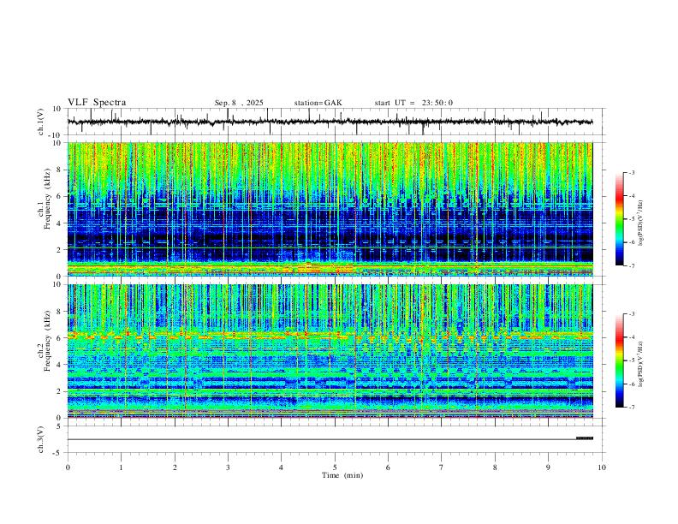Screen dimensions: 678x524
Task: Click the ch.2 spectrogram color bar
Action: (619, 360)
